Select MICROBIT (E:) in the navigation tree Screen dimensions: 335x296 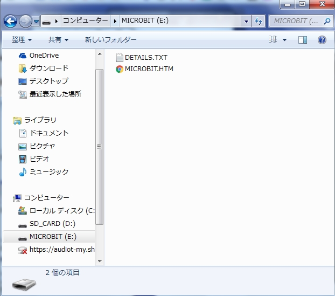(53, 237)
